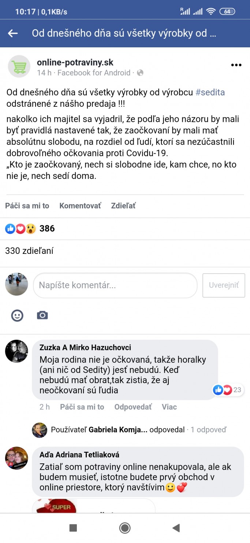Open the three-dot post options menu
This screenshot has width=250, height=543.
[236, 65]
